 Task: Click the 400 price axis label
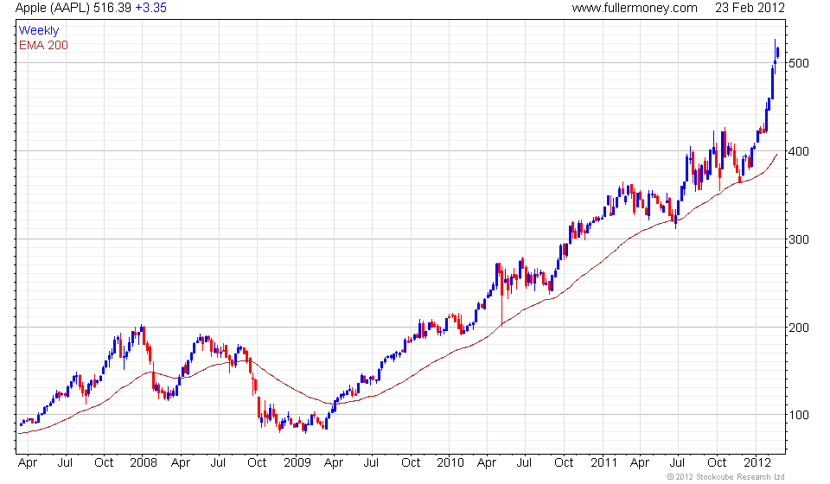pyautogui.click(x=799, y=152)
